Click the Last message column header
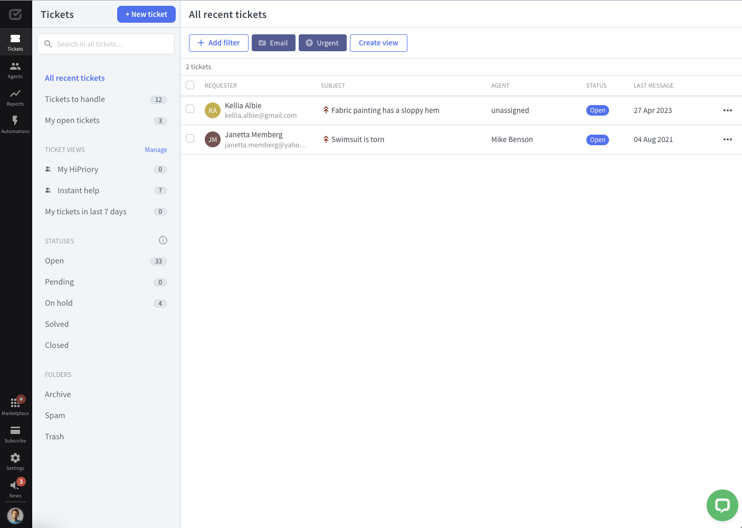Image resolution: width=742 pixels, height=528 pixels. tap(653, 86)
